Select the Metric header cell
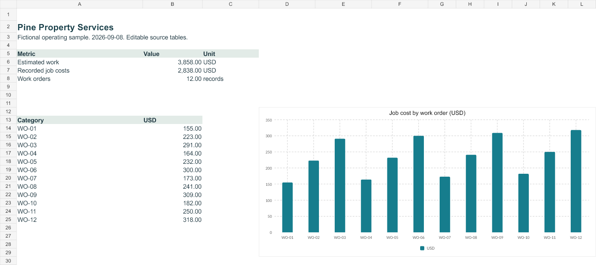 80,53
